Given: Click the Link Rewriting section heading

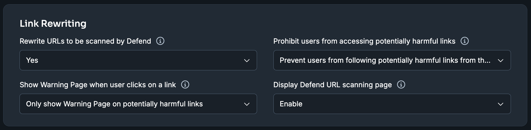Looking at the screenshot, I should (53, 24).
